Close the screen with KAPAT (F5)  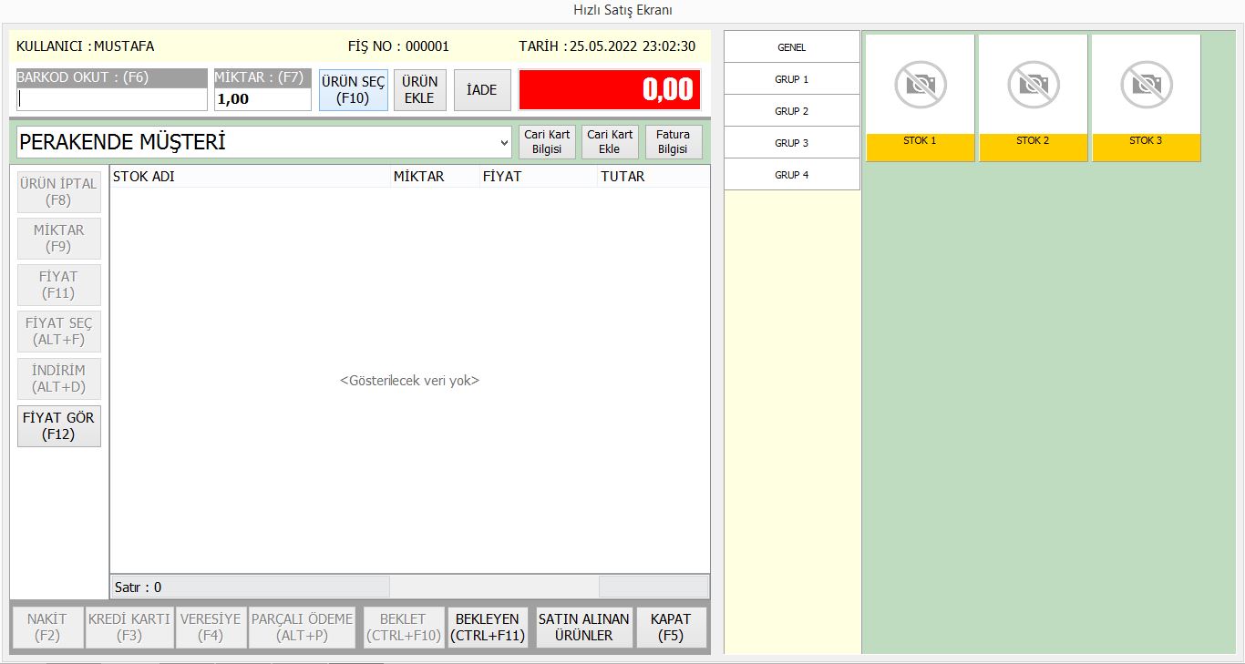click(671, 628)
